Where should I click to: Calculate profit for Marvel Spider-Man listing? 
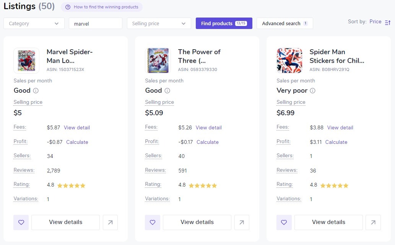click(77, 142)
